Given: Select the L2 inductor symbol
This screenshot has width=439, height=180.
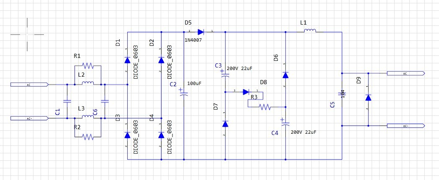Looking at the screenshot, I should (x=87, y=83).
